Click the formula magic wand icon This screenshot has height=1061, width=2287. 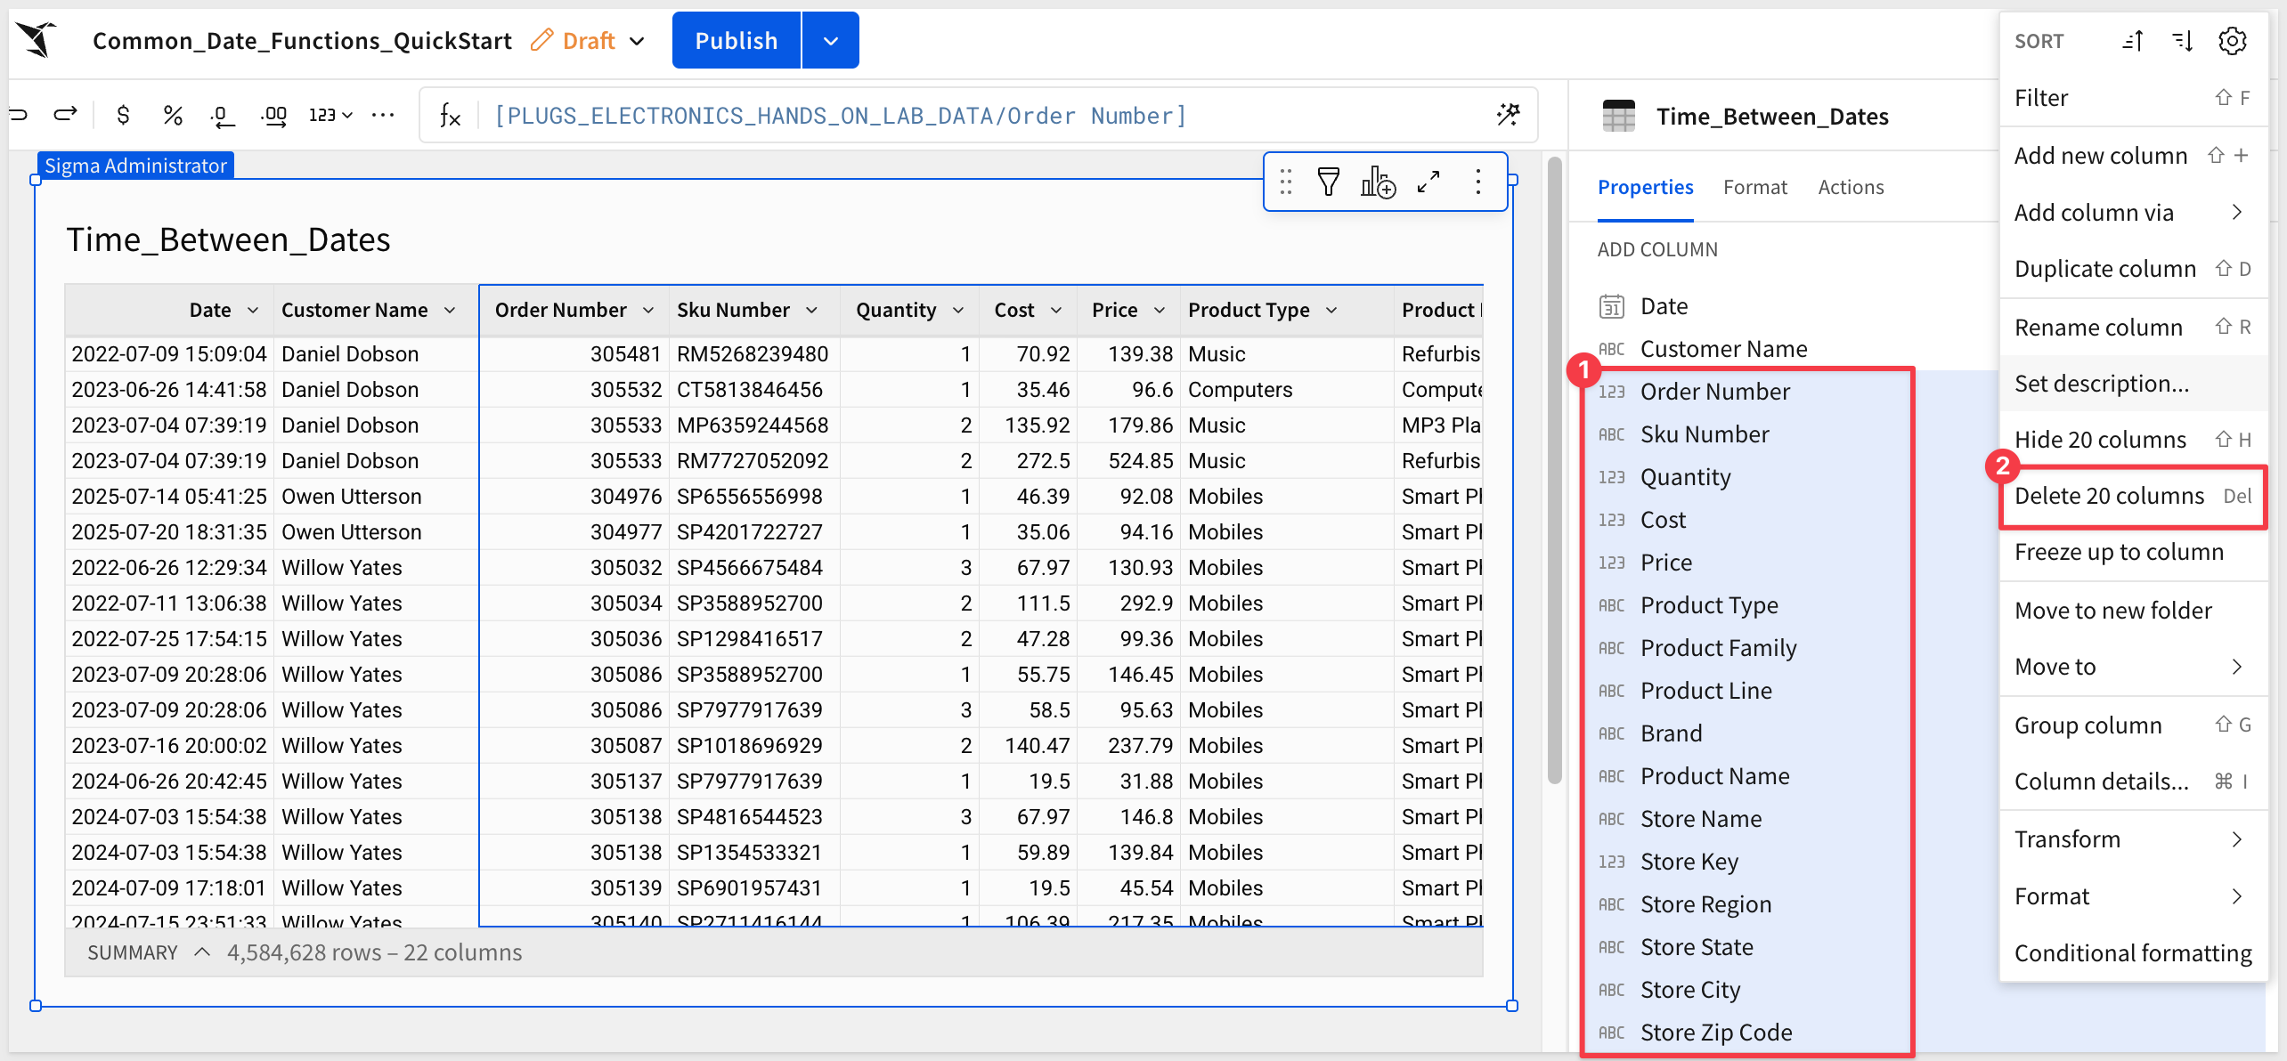click(x=1509, y=115)
